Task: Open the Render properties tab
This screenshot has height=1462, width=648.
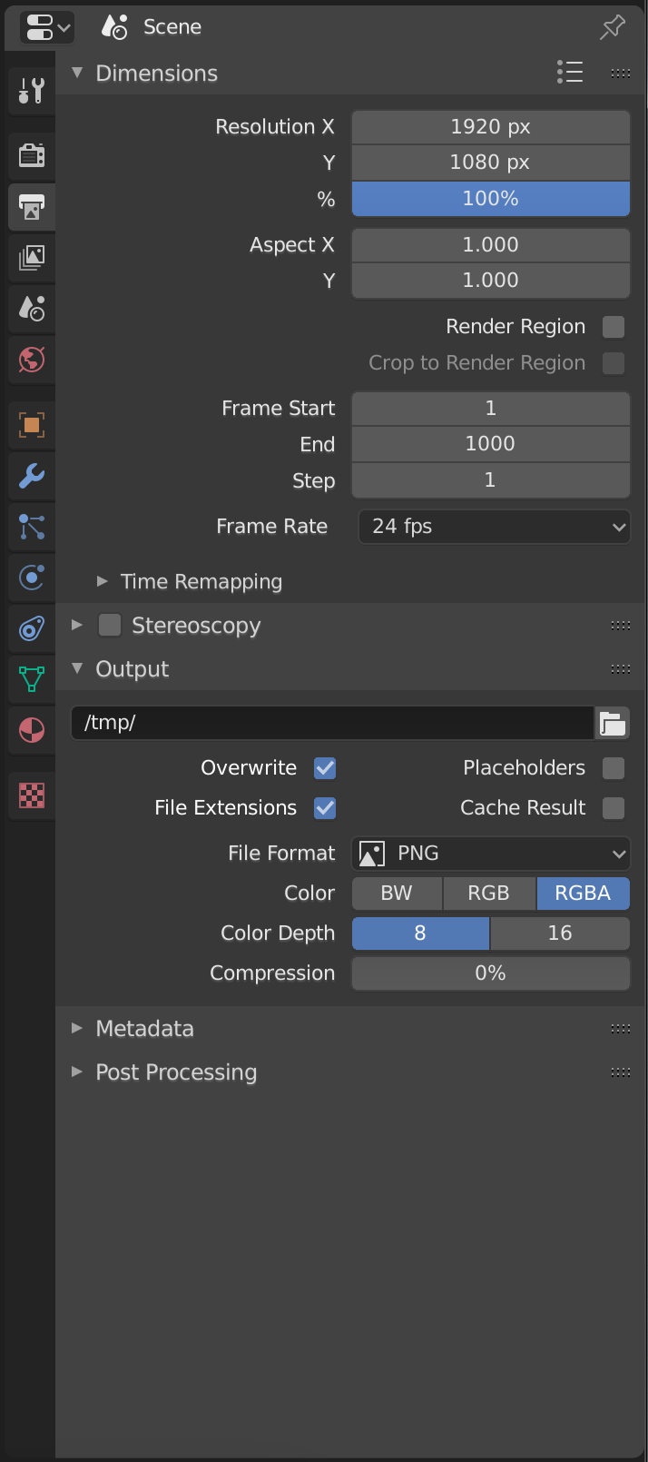Action: (32, 155)
